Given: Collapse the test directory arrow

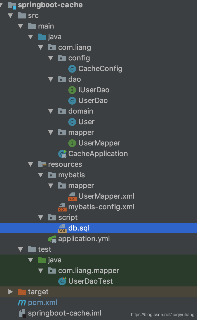Looking at the screenshot, I should pyautogui.click(x=20, y=250).
